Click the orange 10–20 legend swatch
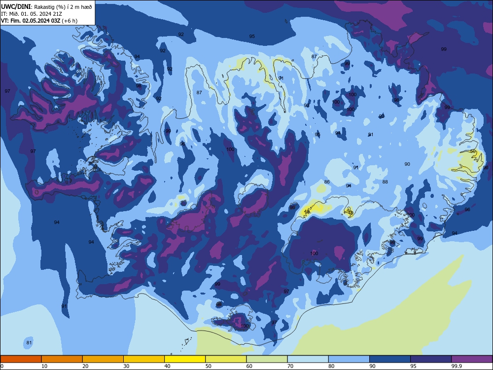The image size is (493, 370). 62,359
